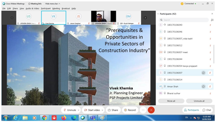Expand video options arrow beside Start video

pos(102,110)
